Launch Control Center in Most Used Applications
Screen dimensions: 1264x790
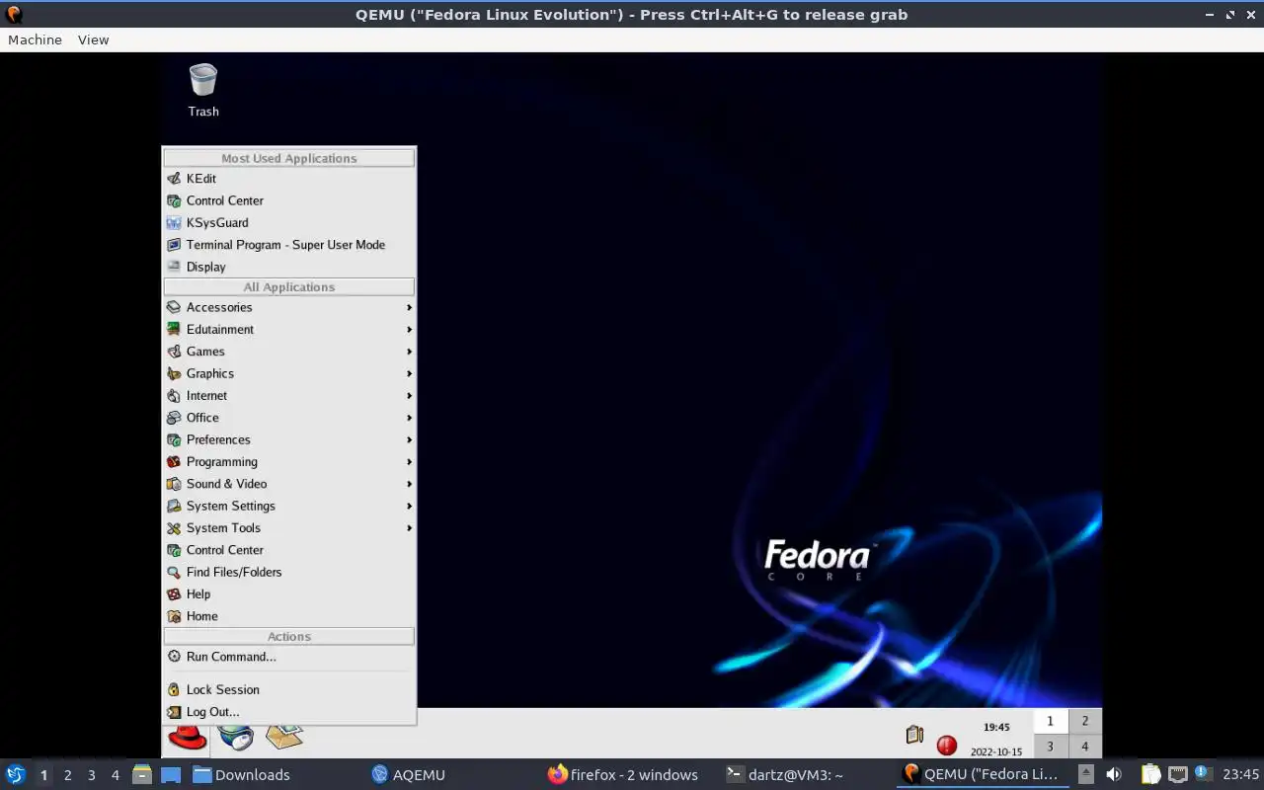pyautogui.click(x=288, y=200)
